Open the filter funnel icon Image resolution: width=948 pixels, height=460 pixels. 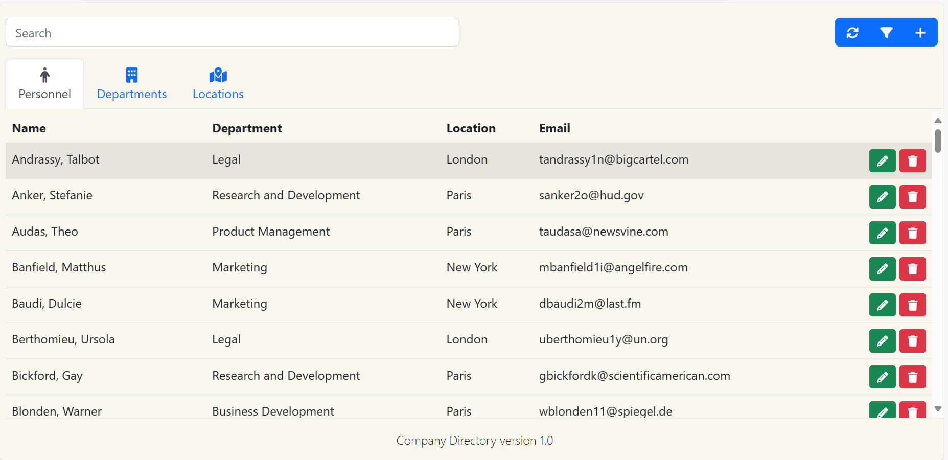pos(886,33)
